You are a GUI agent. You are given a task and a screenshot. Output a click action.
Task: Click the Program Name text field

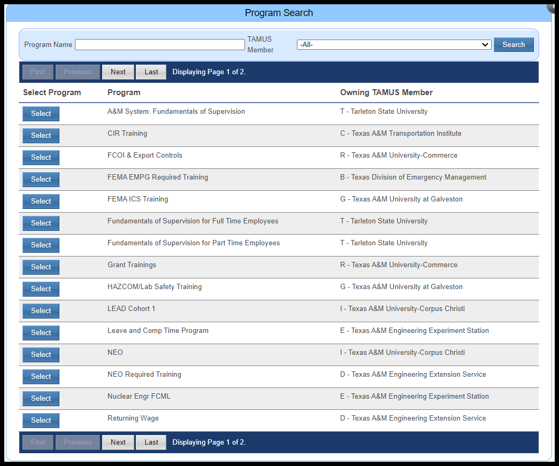[x=159, y=45]
